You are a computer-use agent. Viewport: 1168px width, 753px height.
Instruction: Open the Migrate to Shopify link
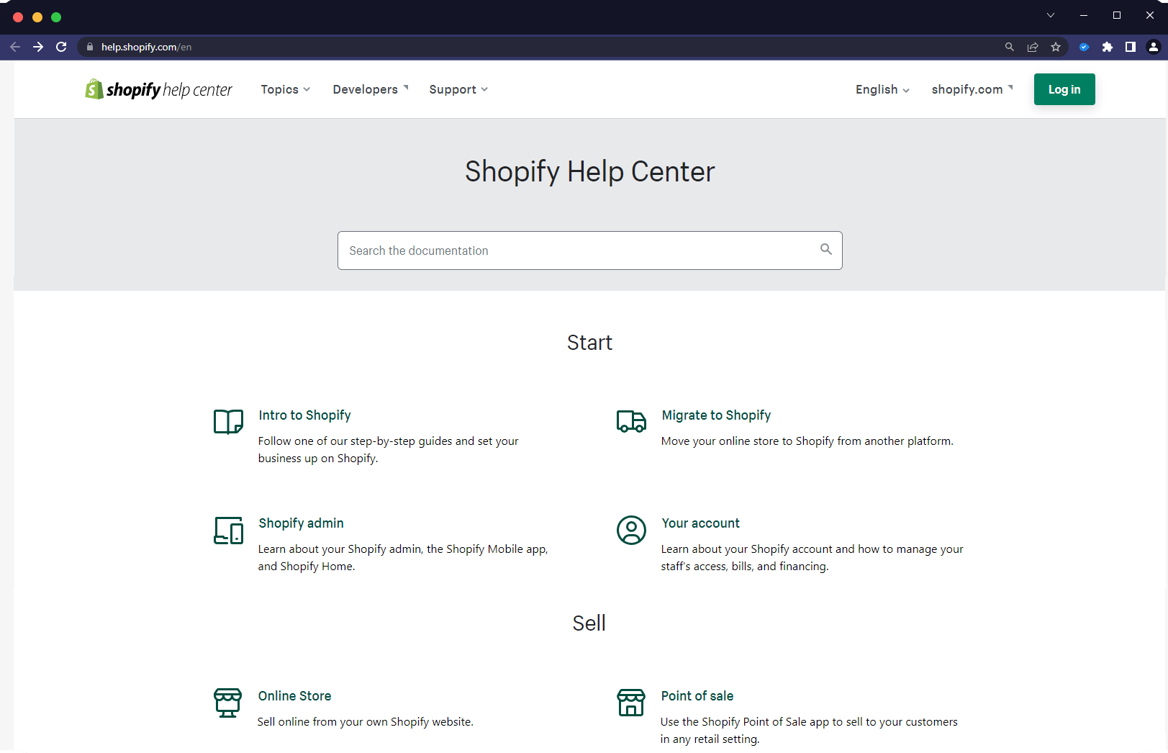(716, 415)
